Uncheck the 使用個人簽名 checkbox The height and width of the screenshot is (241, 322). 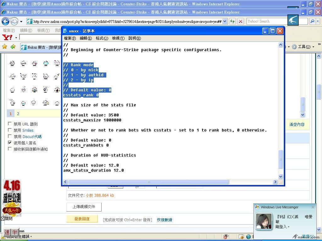[x=10, y=143]
